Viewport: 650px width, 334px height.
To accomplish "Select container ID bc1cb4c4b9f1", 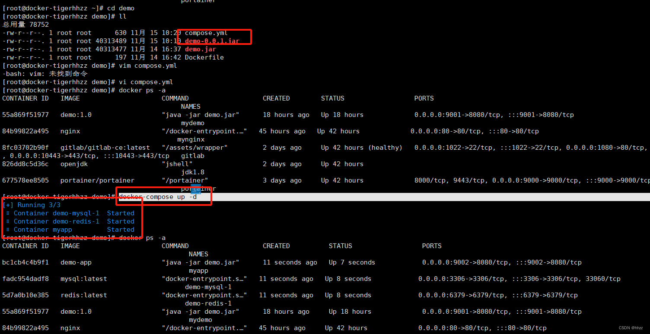I will tap(25, 262).
